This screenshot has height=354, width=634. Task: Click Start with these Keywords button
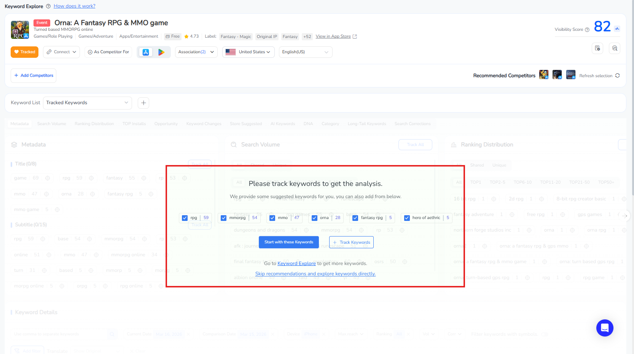288,242
